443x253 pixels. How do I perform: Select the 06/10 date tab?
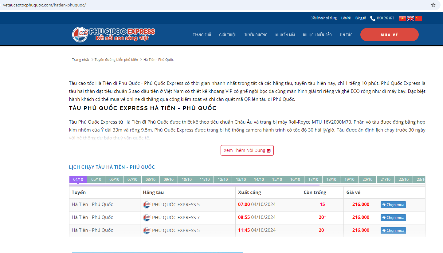tap(114, 180)
